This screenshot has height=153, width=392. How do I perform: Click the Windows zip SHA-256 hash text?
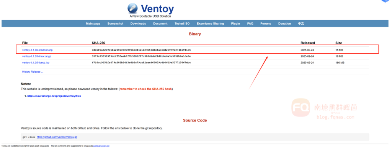[141, 50]
